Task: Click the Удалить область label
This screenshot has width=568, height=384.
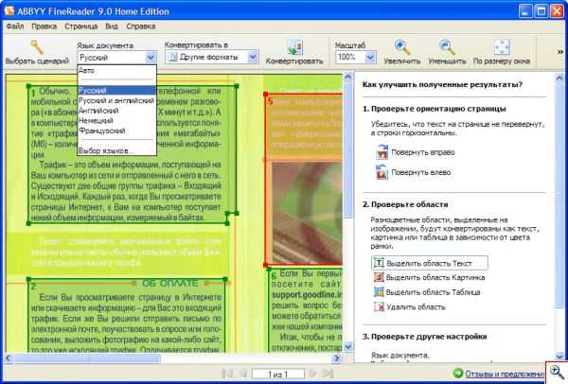Action: point(416,306)
